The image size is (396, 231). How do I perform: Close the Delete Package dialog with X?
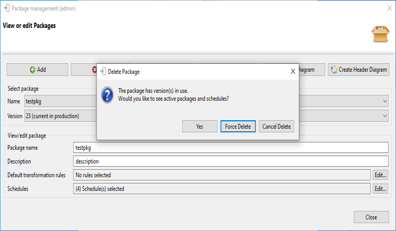293,71
